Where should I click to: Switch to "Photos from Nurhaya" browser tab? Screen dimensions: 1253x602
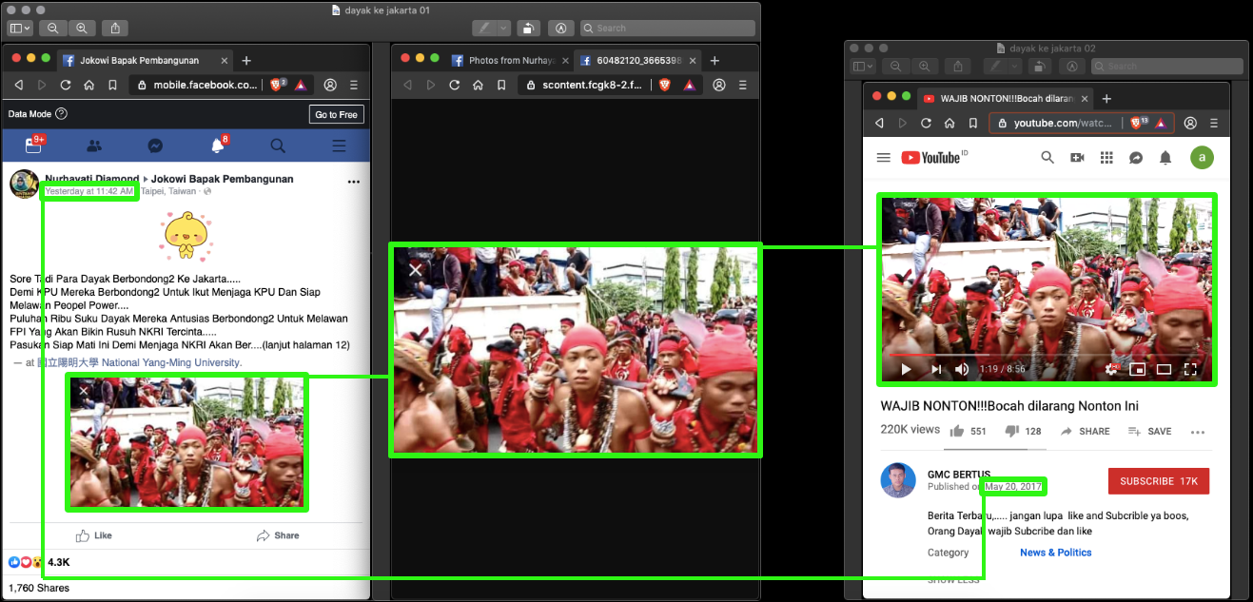[504, 60]
